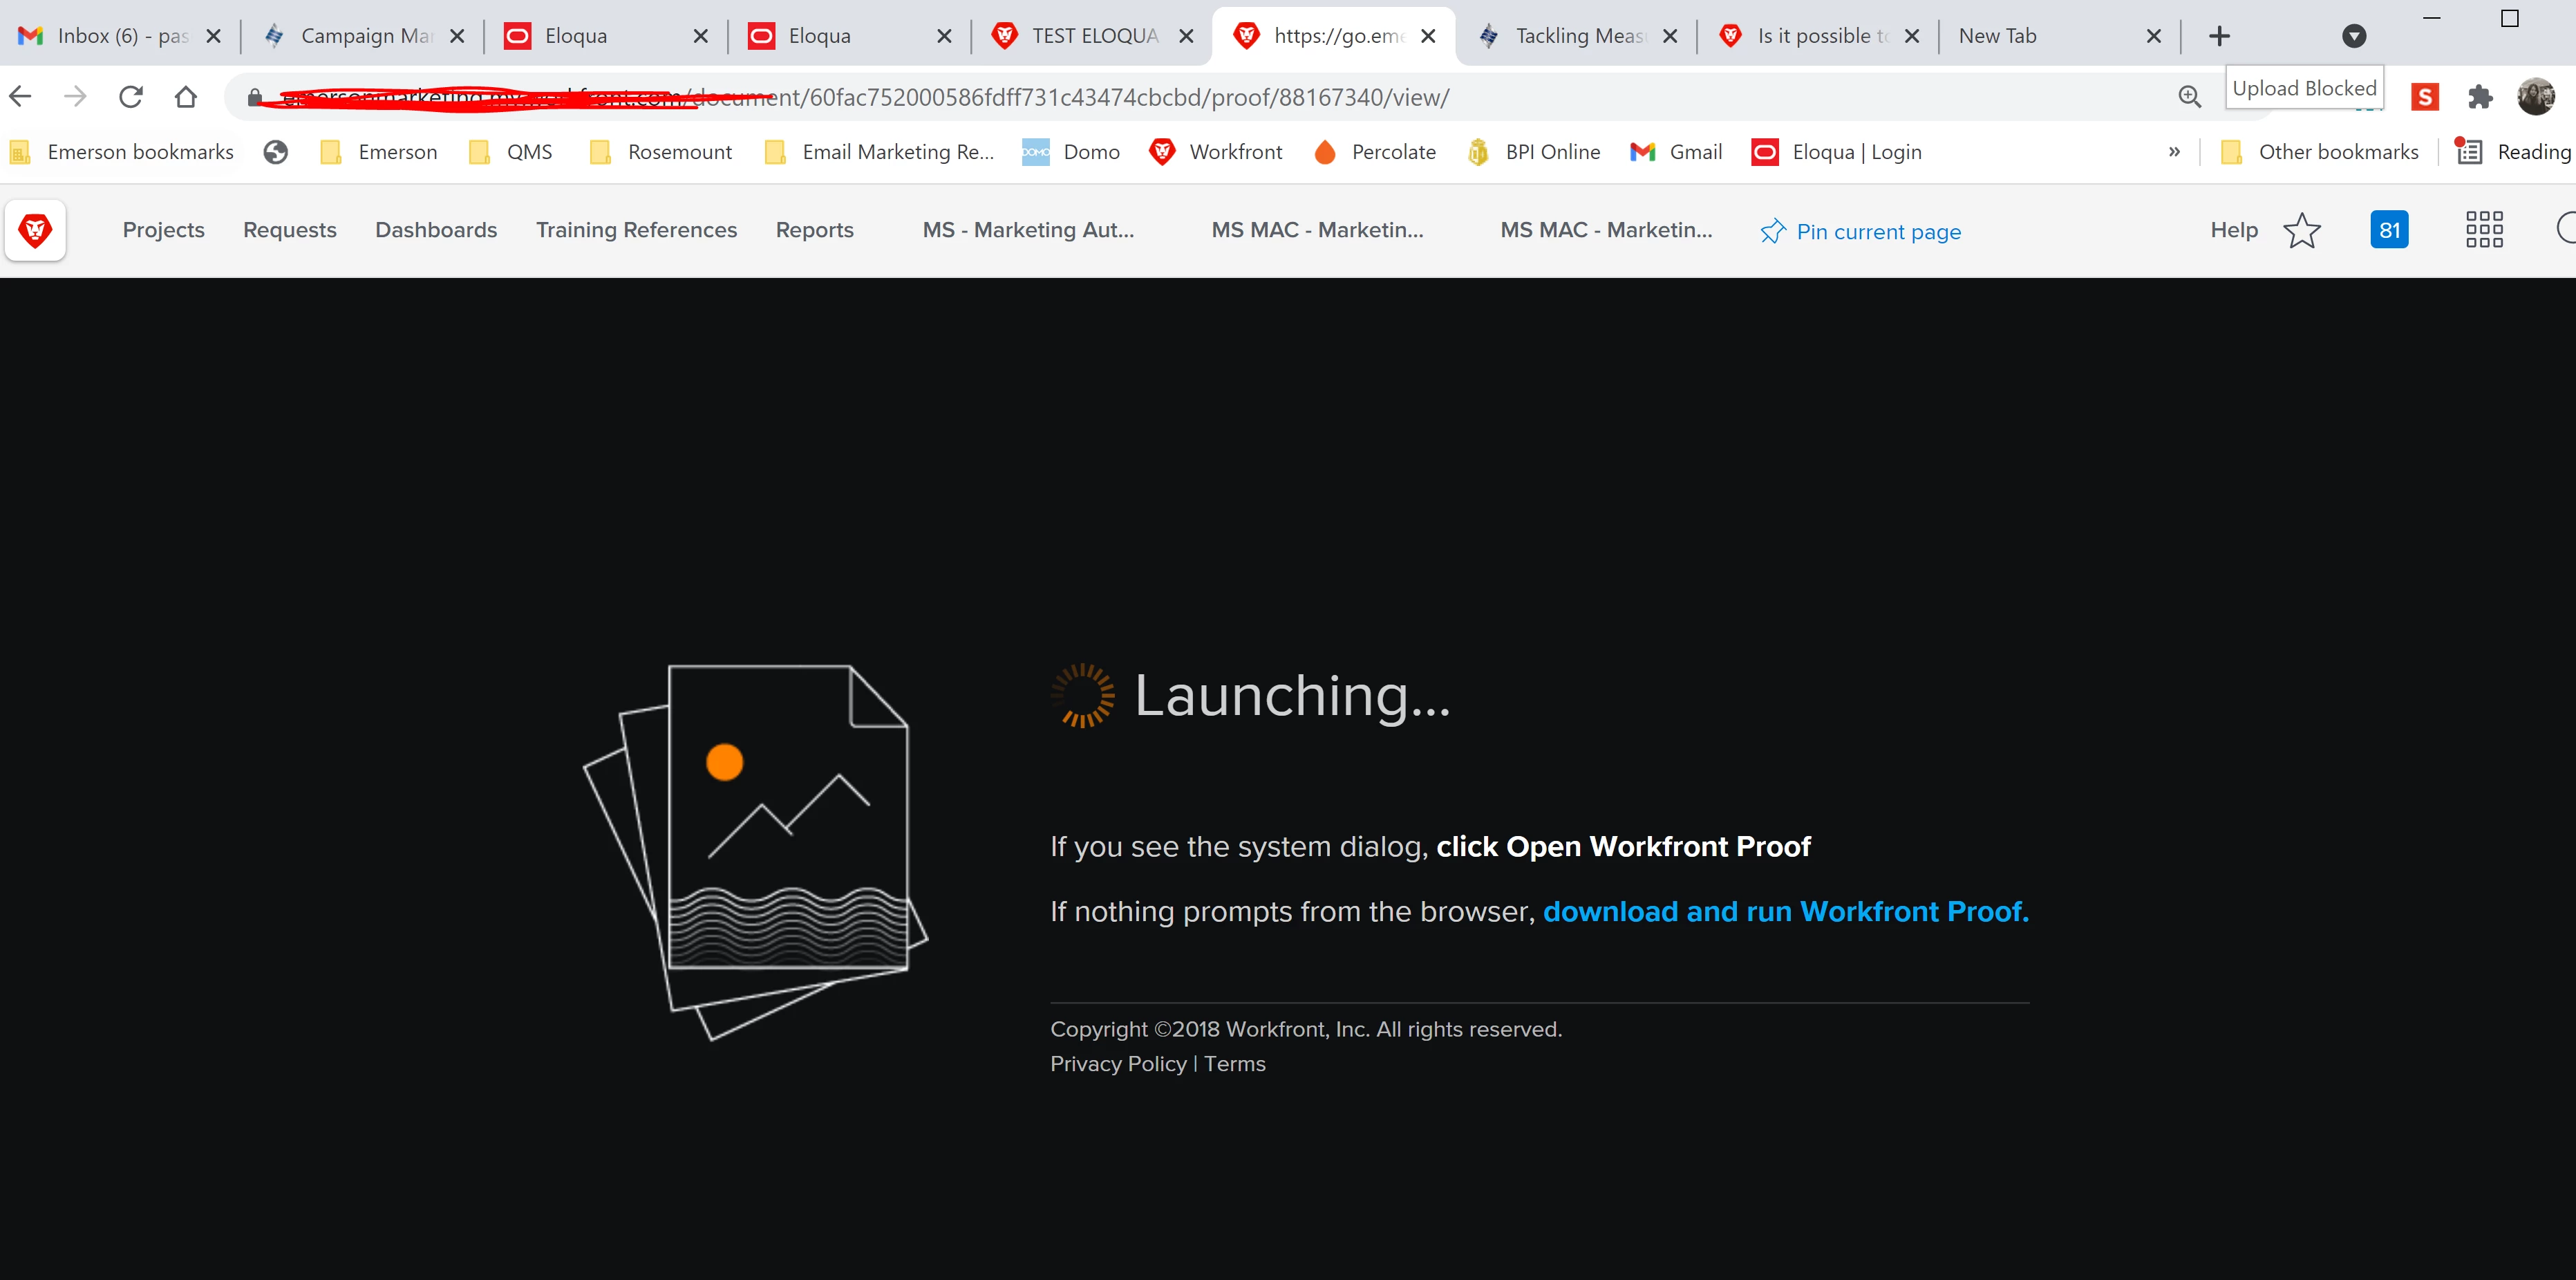2576x1280 pixels.
Task: Click the browser reload page icon
Action: (x=131, y=97)
